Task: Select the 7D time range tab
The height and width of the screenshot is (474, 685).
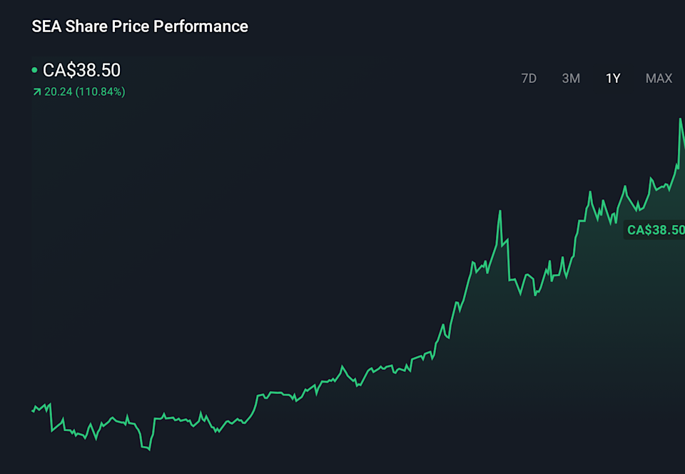Action: 529,79
